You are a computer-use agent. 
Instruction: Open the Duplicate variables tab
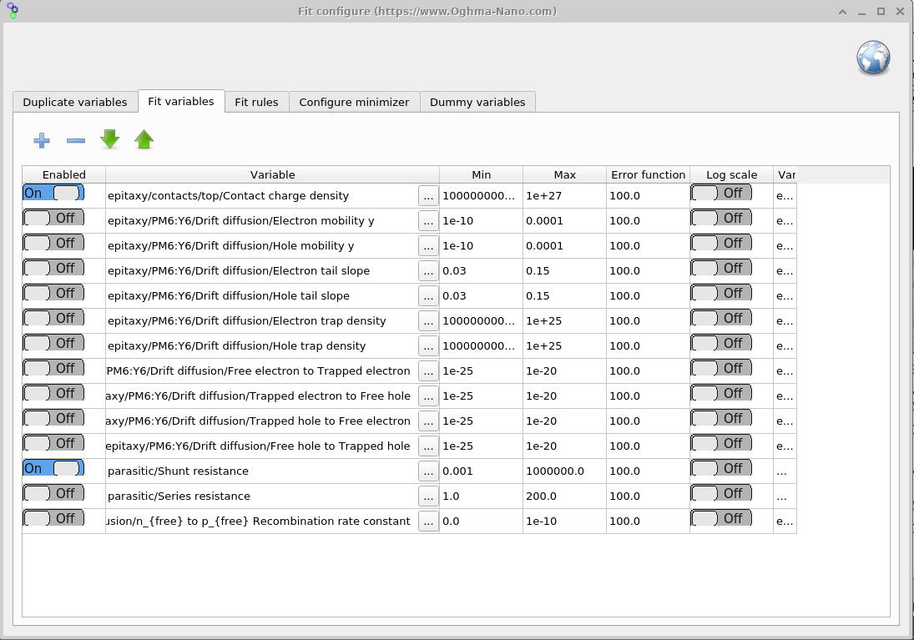tap(74, 101)
